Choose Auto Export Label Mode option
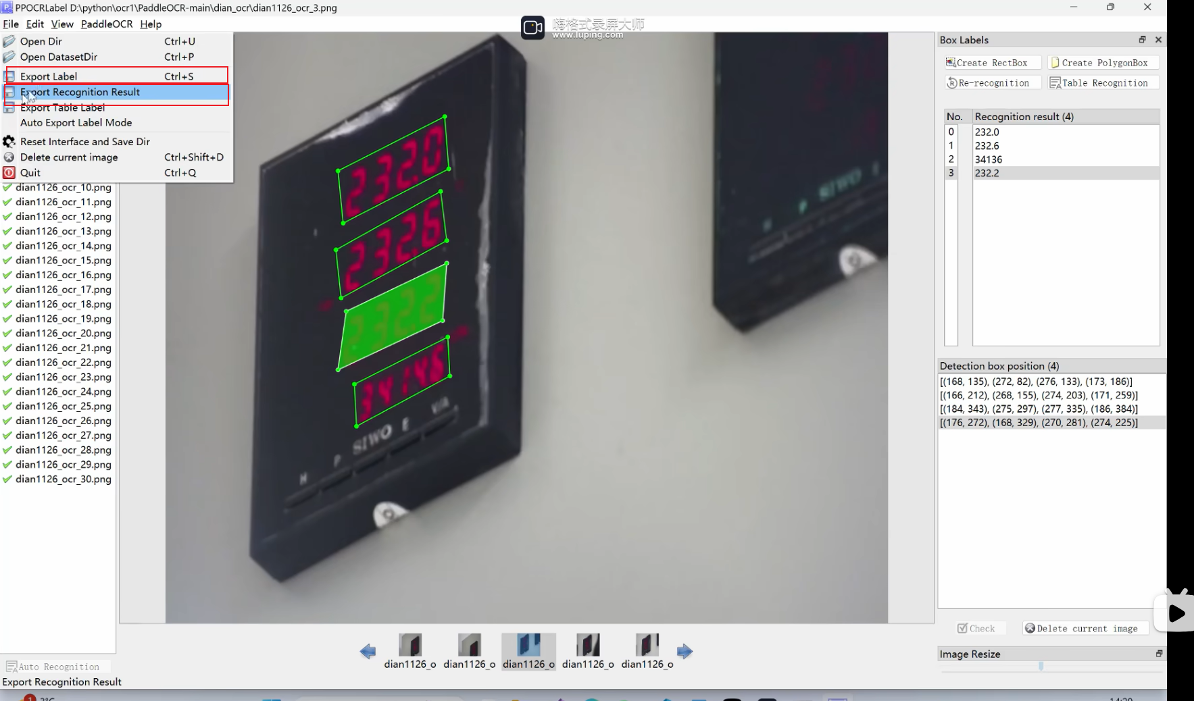 pyautogui.click(x=76, y=123)
